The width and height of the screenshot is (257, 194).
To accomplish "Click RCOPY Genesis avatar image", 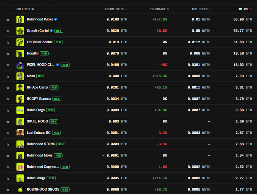I will 20,99.
